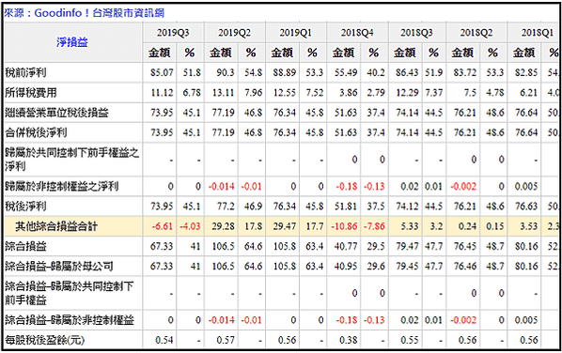The width and height of the screenshot is (562, 353).
Task: Click the 77.2 net profit value
Action: click(226, 207)
